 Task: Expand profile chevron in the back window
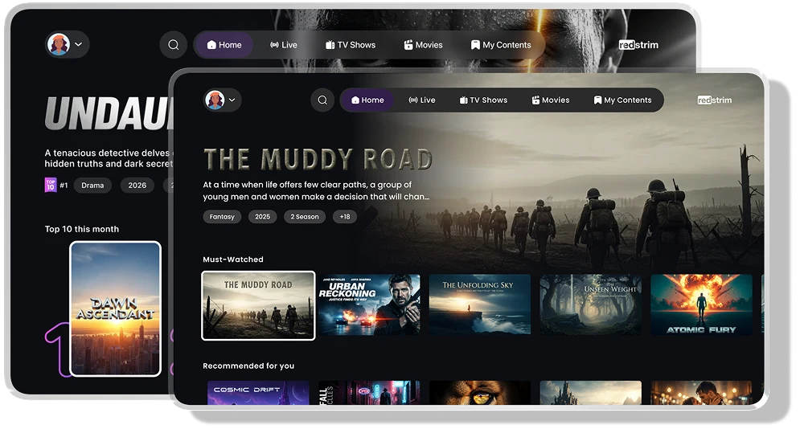point(79,44)
